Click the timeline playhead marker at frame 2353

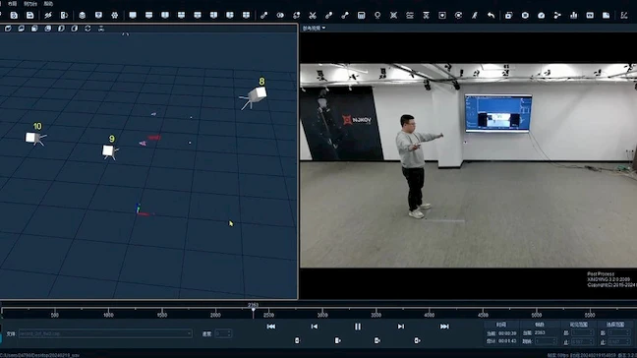[253, 311]
